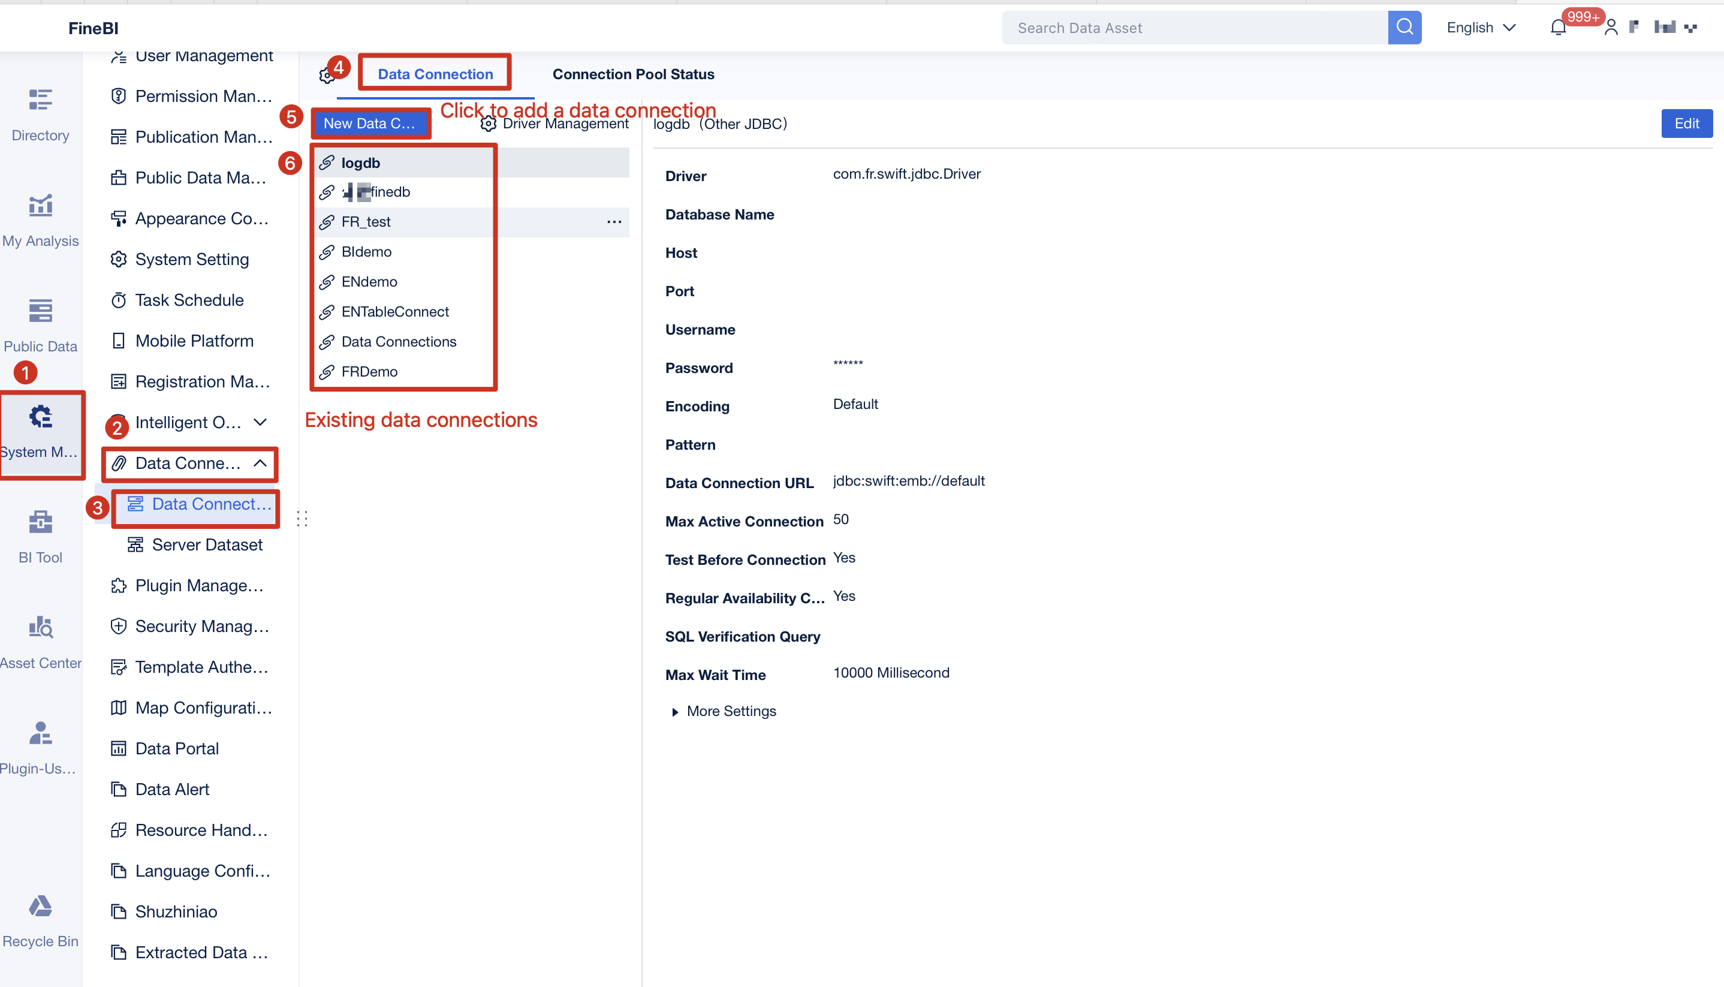This screenshot has height=987, width=1724.
Task: Expand the More Settings section
Action: coord(723,711)
